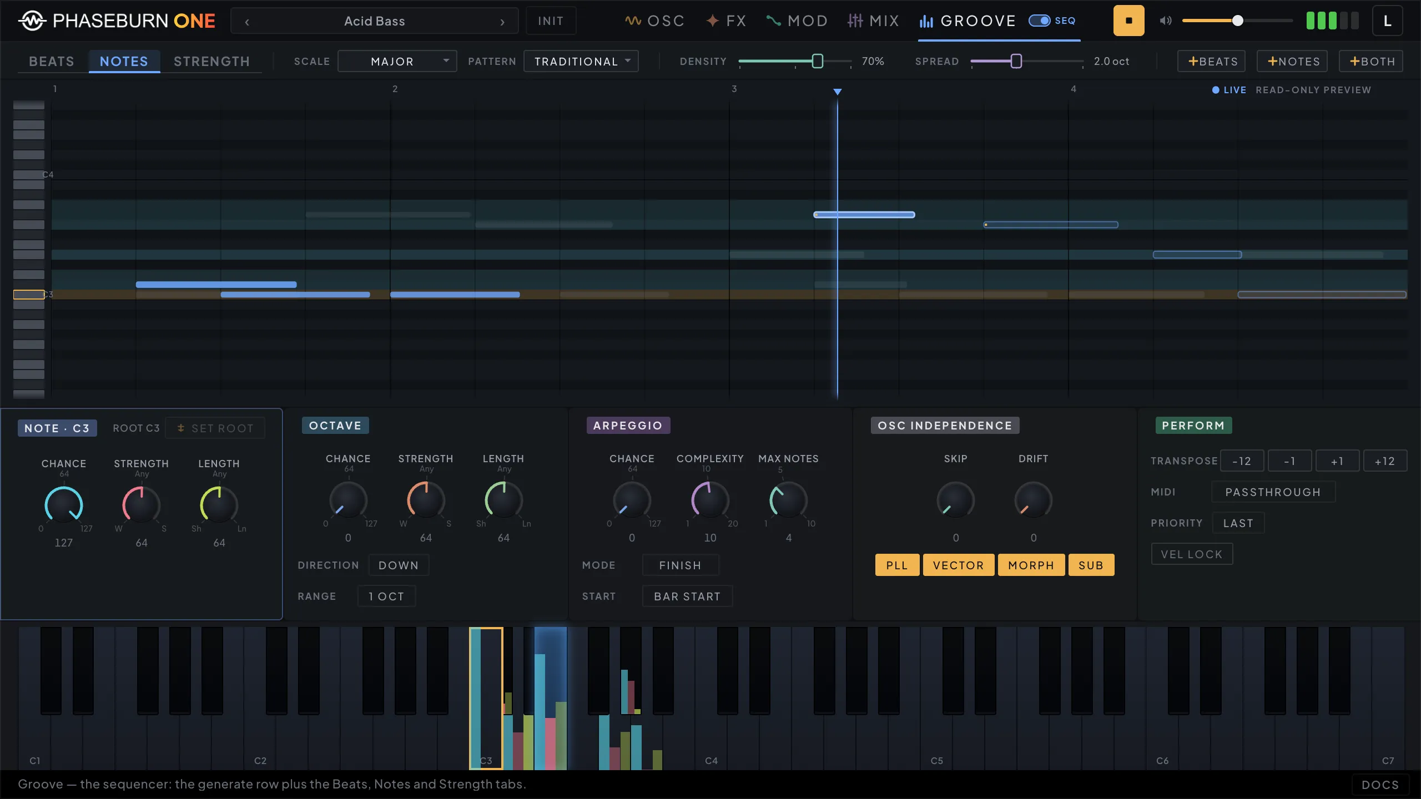
Task: Switch to the FX tab
Action: click(726, 21)
